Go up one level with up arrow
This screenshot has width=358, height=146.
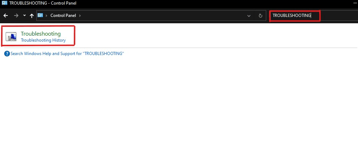32,16
